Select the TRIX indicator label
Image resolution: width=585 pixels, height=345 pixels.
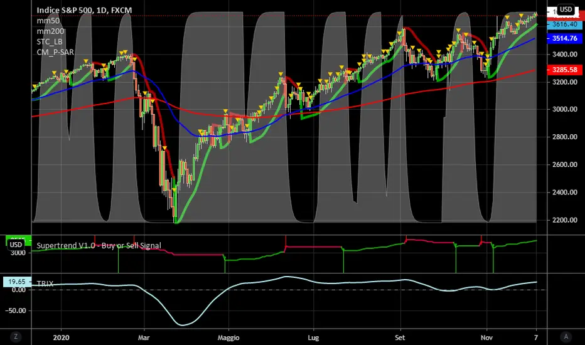coord(45,284)
